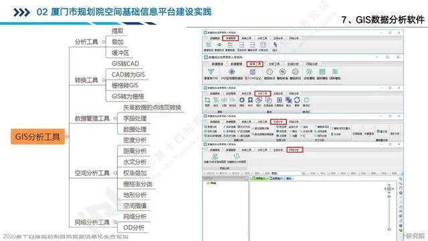The image size is (428, 241).
Task: Click the blue bookmark icon in the analysis tools ribbon
Action: (x=250, y=100)
